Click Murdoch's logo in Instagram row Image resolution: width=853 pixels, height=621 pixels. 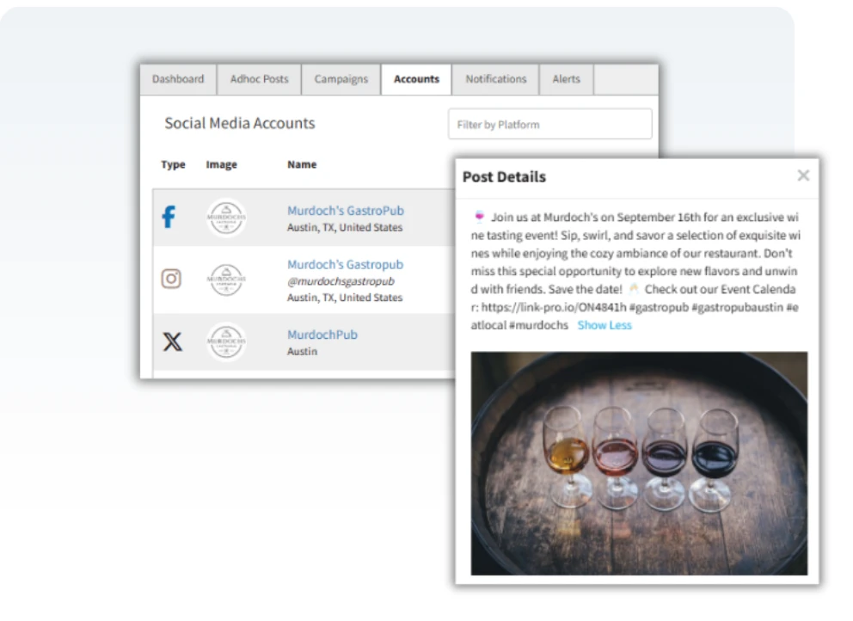click(x=226, y=280)
